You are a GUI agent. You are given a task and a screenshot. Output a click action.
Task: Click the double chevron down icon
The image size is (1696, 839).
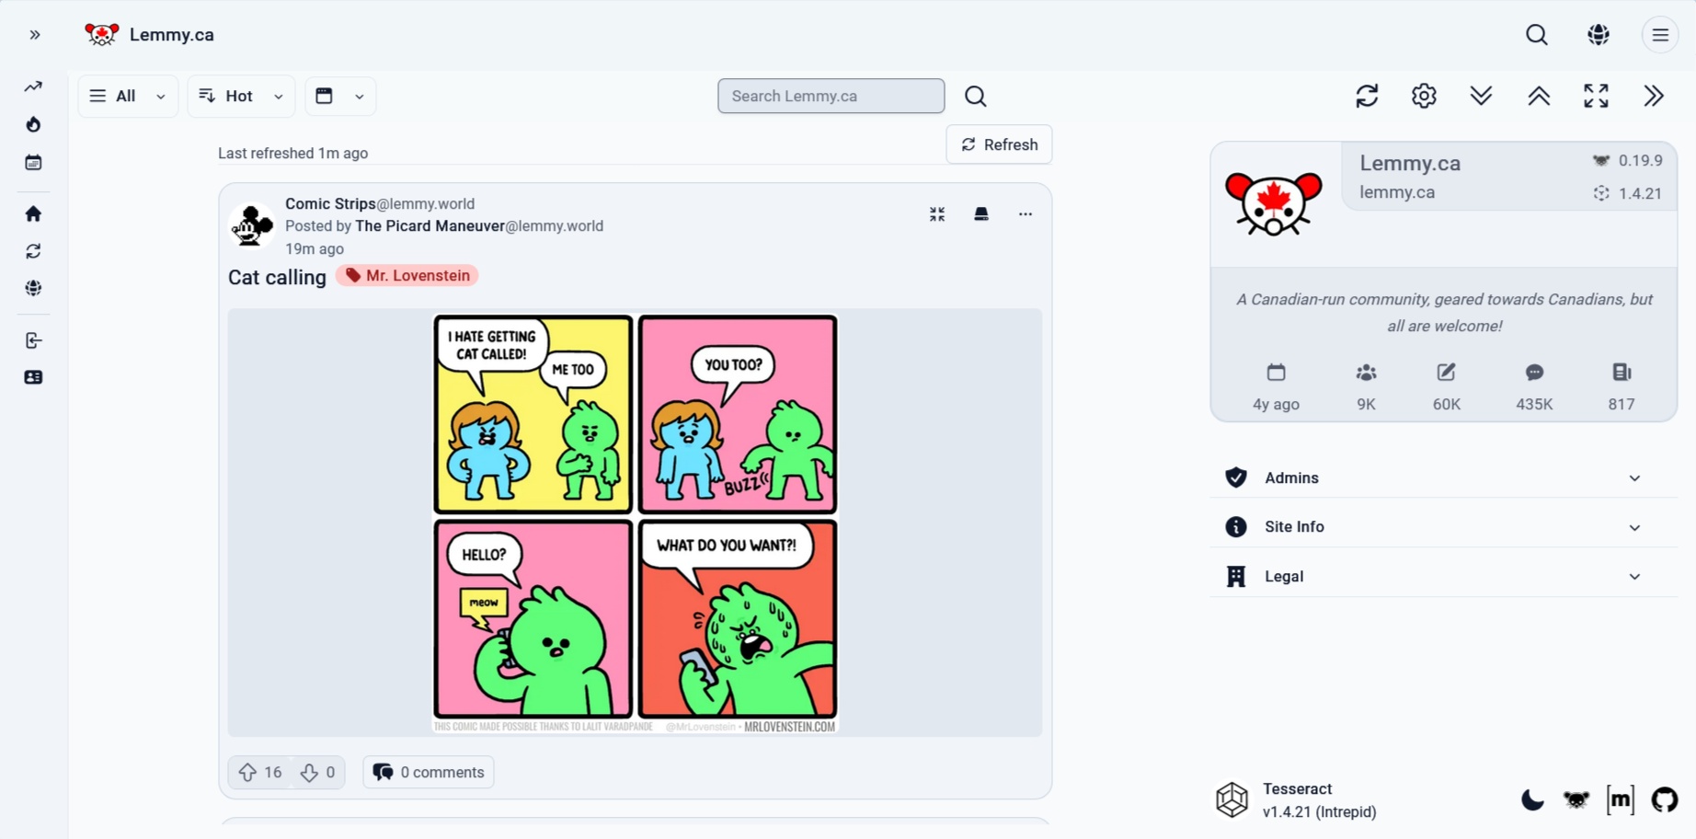coord(1481,96)
